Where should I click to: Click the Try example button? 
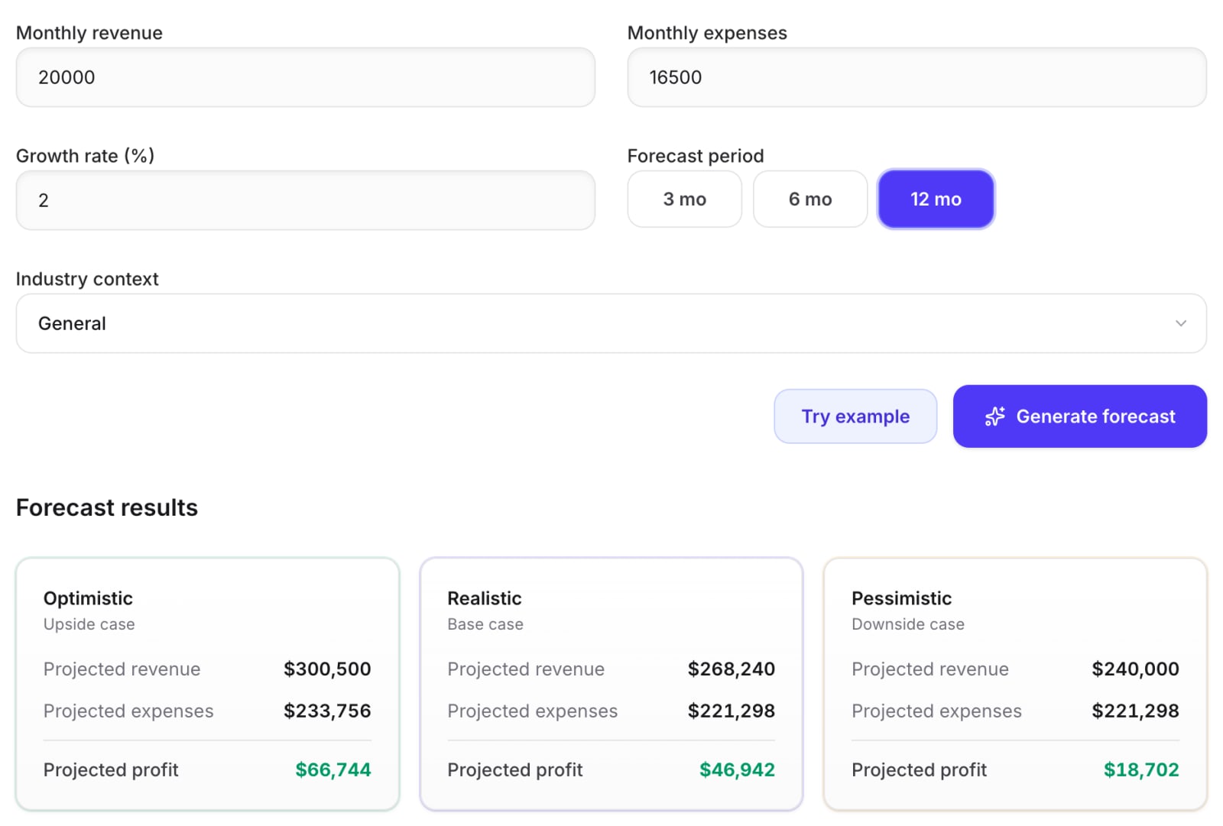click(855, 416)
